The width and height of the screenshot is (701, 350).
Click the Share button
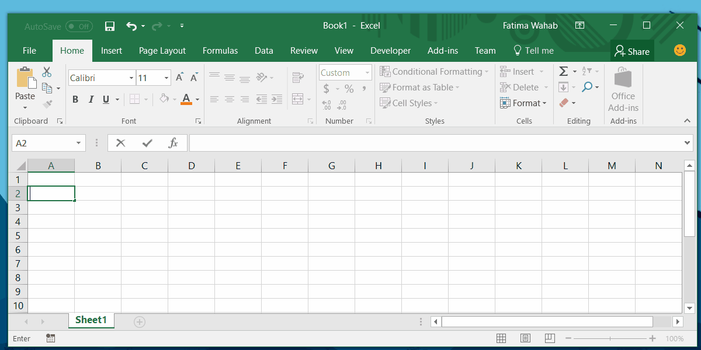click(632, 51)
